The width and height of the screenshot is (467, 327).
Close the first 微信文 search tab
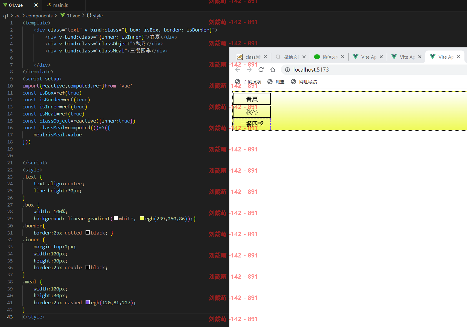pos(304,57)
